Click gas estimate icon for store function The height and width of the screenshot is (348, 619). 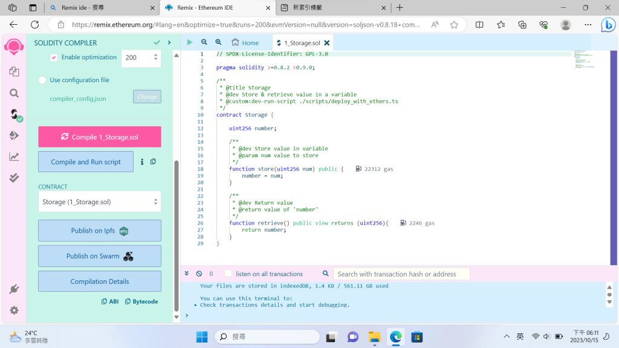point(358,169)
